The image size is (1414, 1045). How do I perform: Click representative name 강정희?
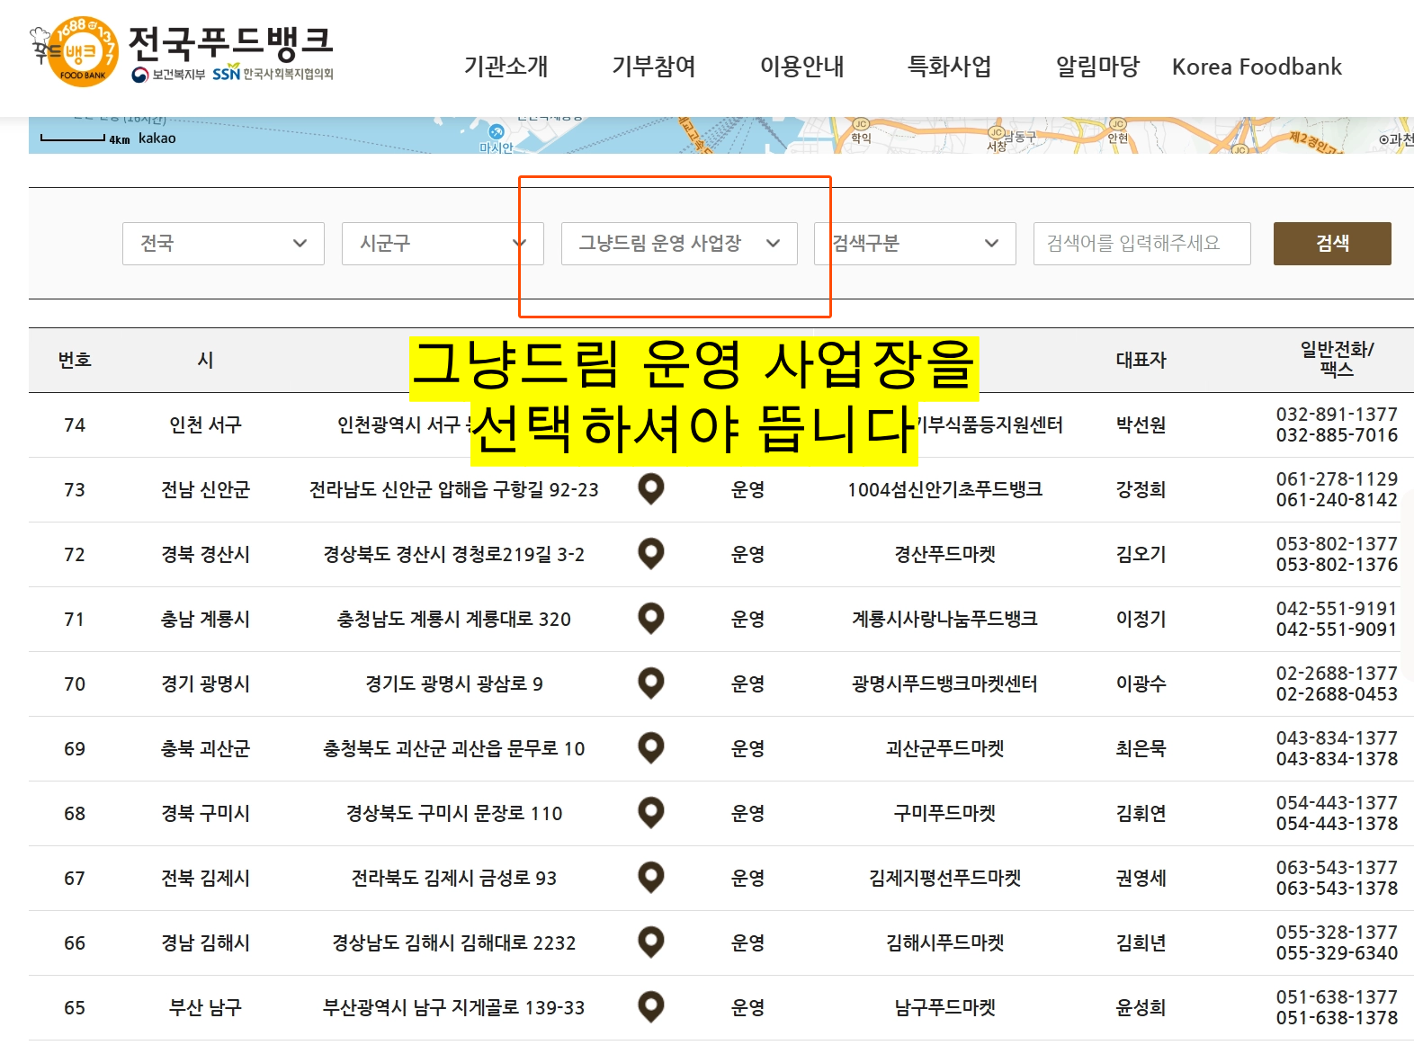click(1141, 489)
